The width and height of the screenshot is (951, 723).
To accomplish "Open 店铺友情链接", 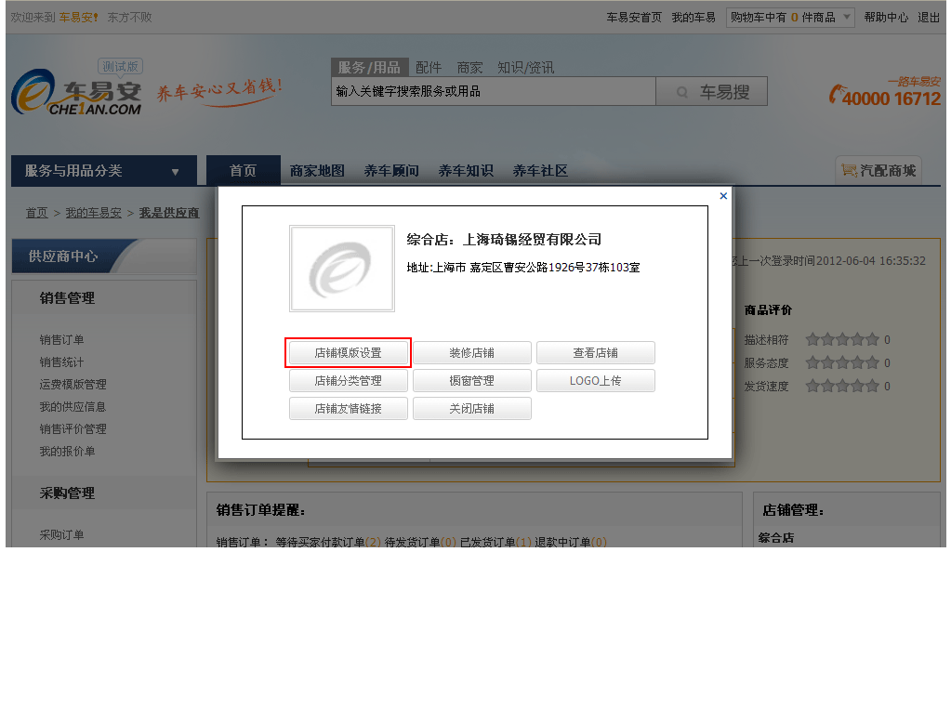I will pyautogui.click(x=348, y=409).
